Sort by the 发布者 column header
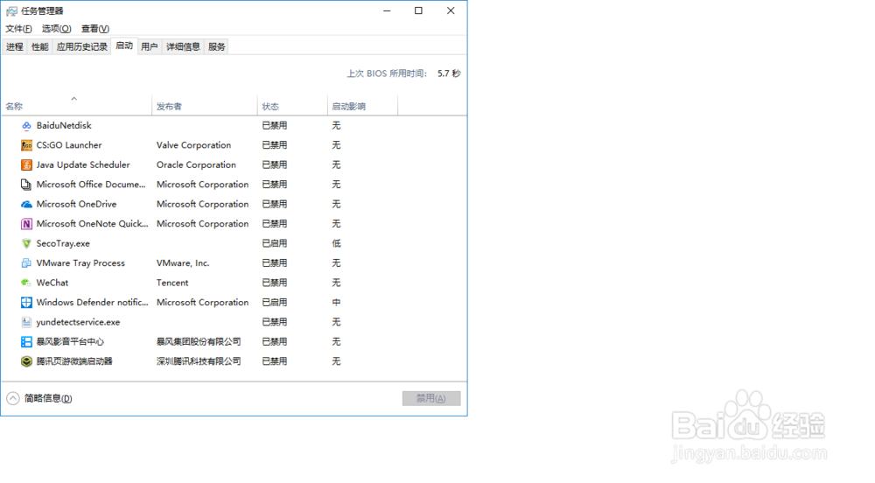 [204, 106]
